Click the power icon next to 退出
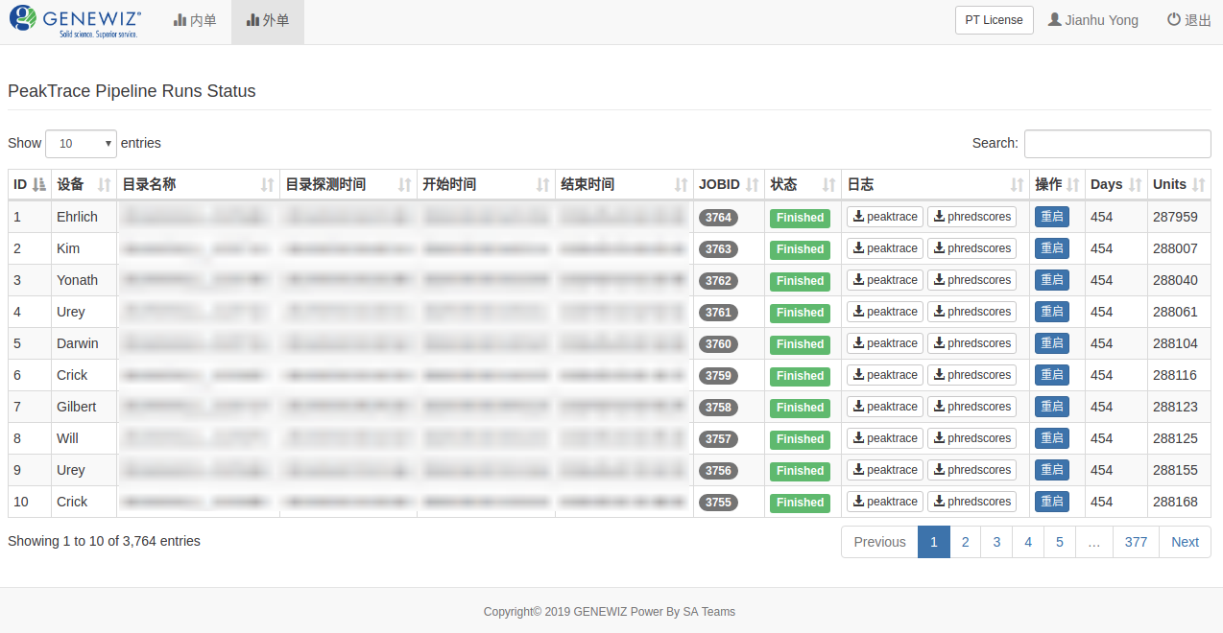Image resolution: width=1223 pixels, height=633 pixels. (1173, 19)
